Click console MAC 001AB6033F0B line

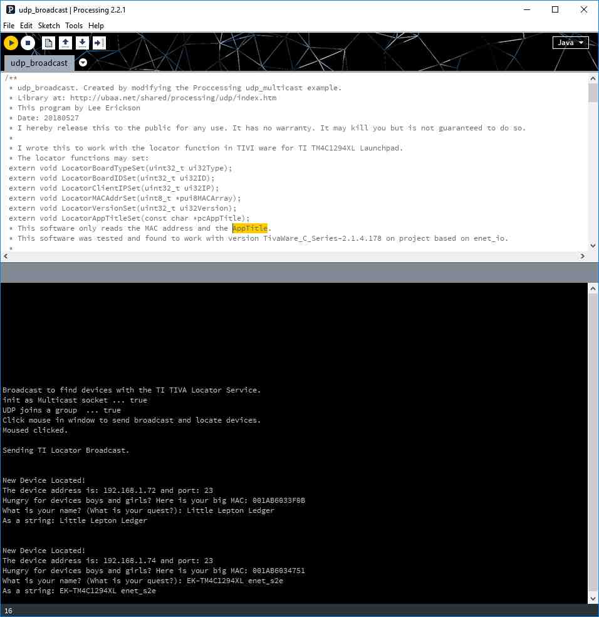click(x=154, y=500)
